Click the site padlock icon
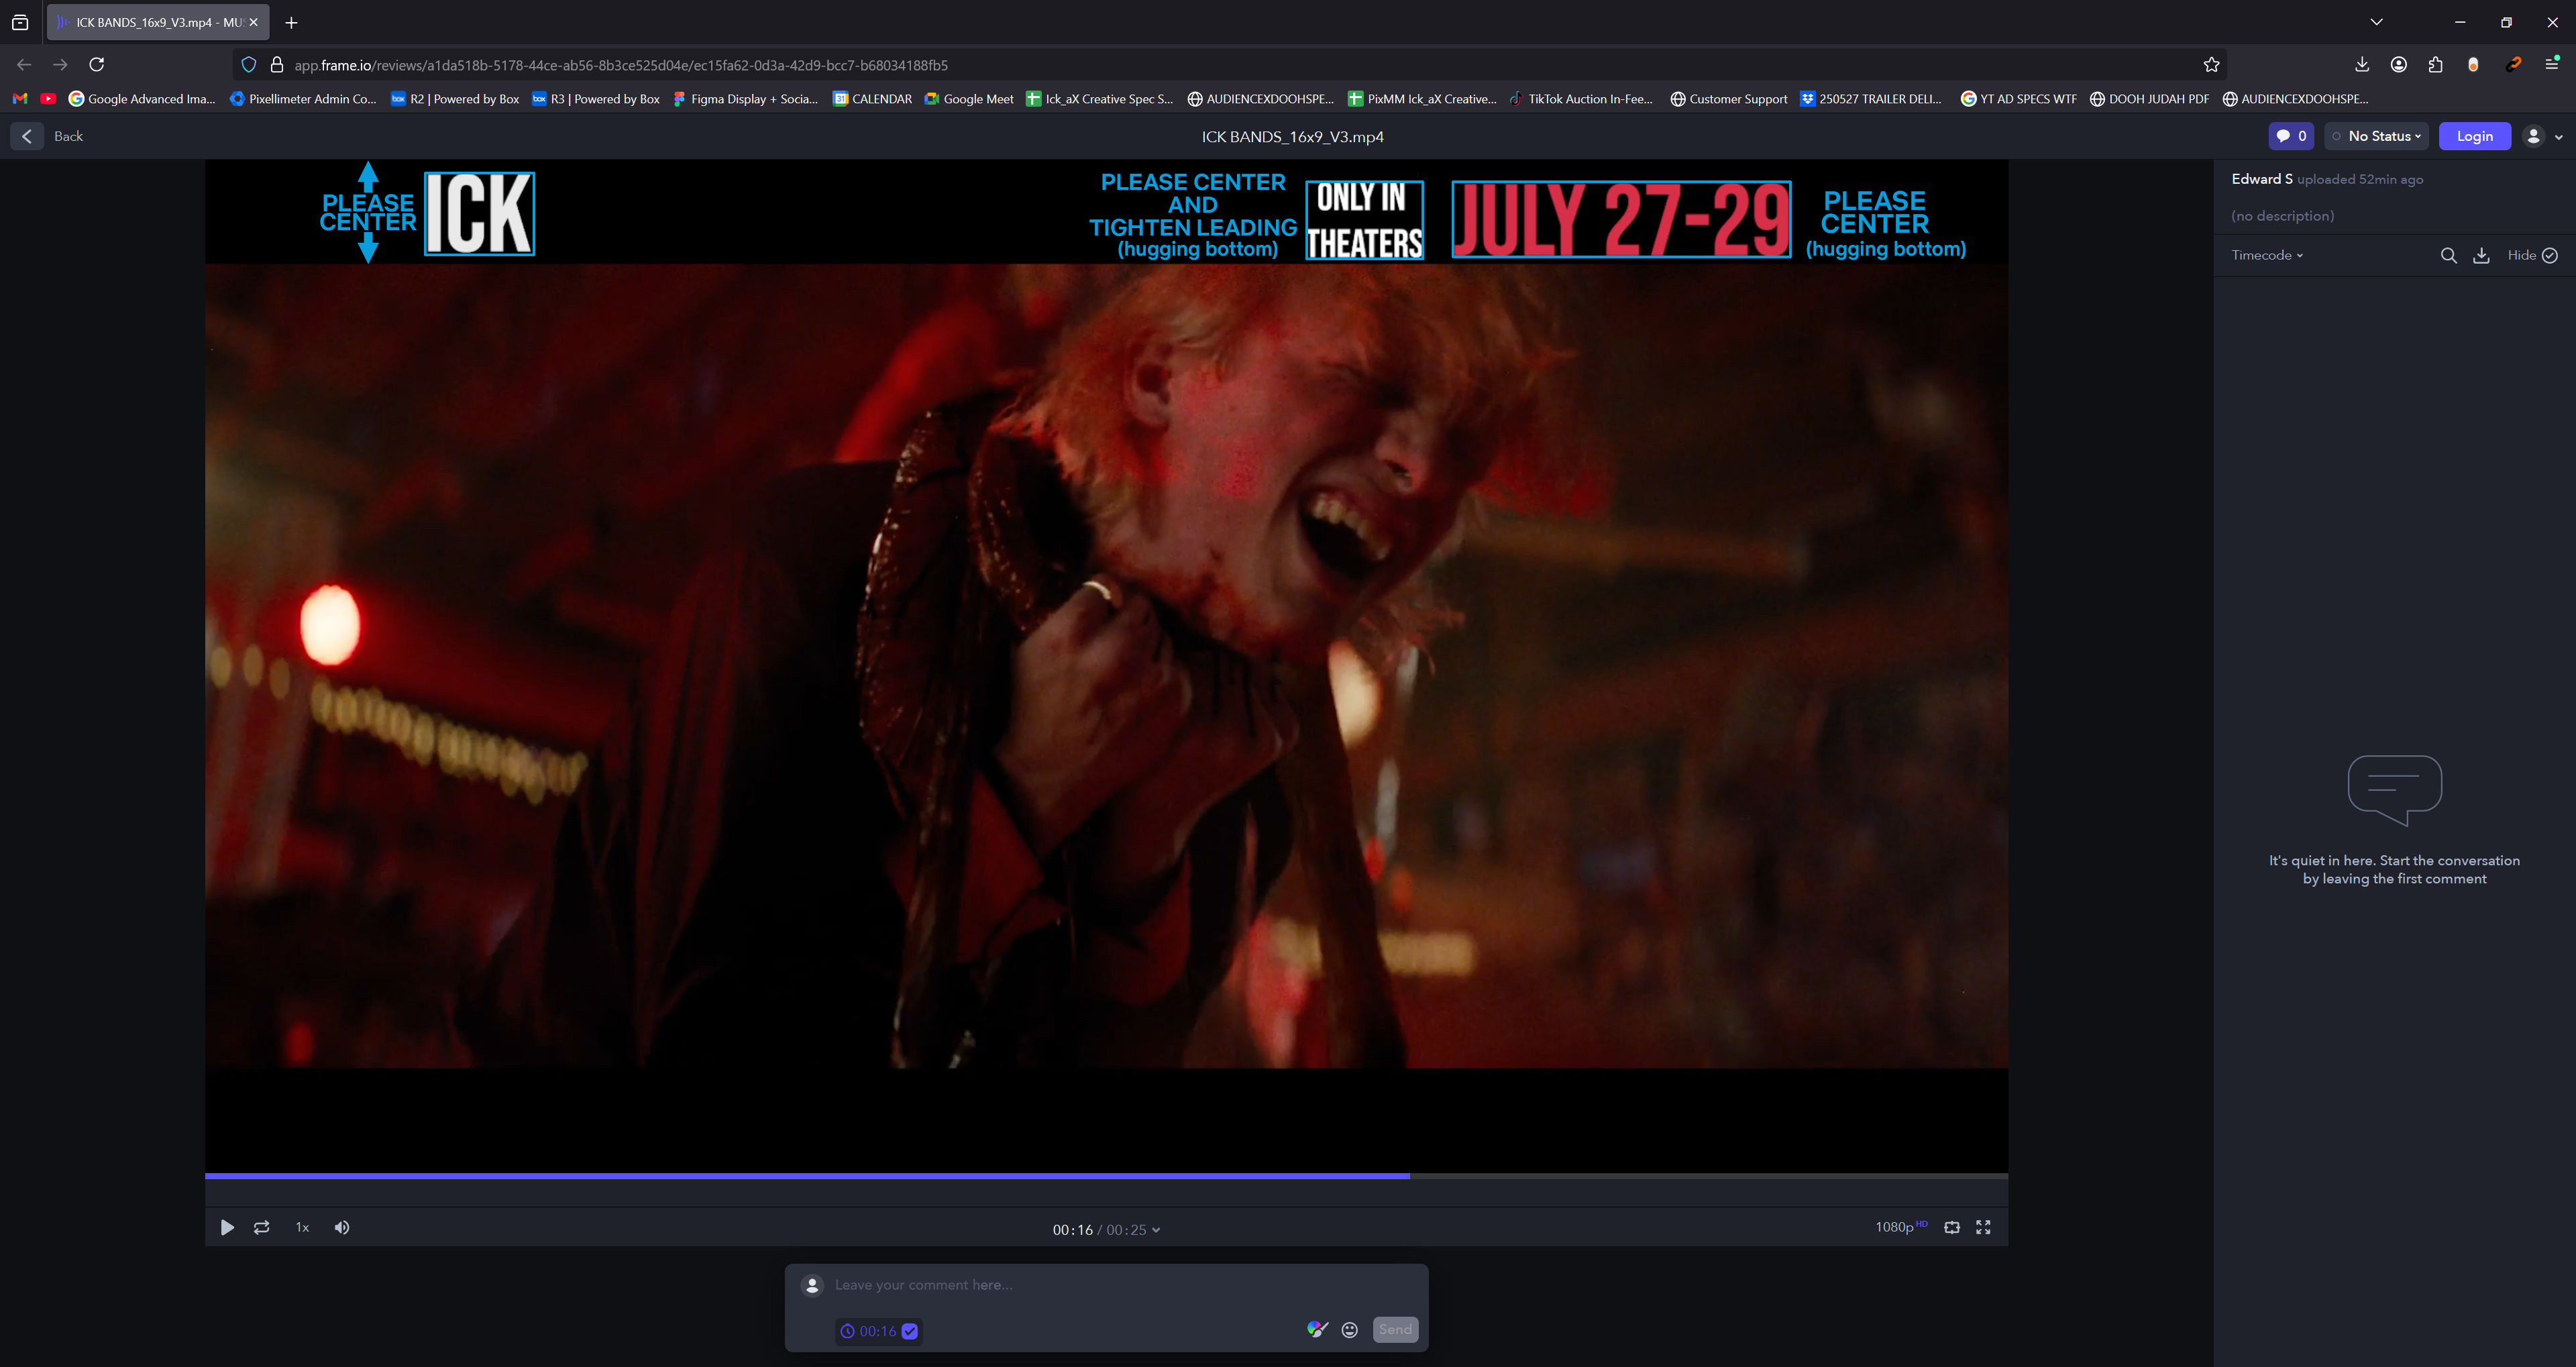 (x=277, y=65)
